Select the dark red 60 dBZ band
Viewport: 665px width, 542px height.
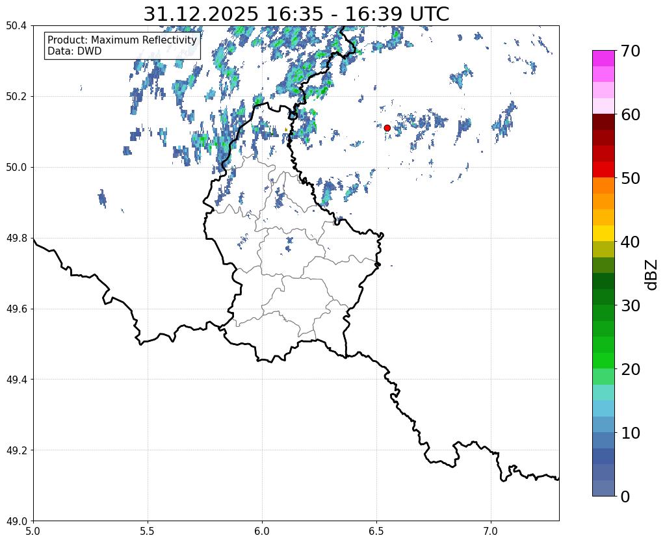tap(603, 122)
